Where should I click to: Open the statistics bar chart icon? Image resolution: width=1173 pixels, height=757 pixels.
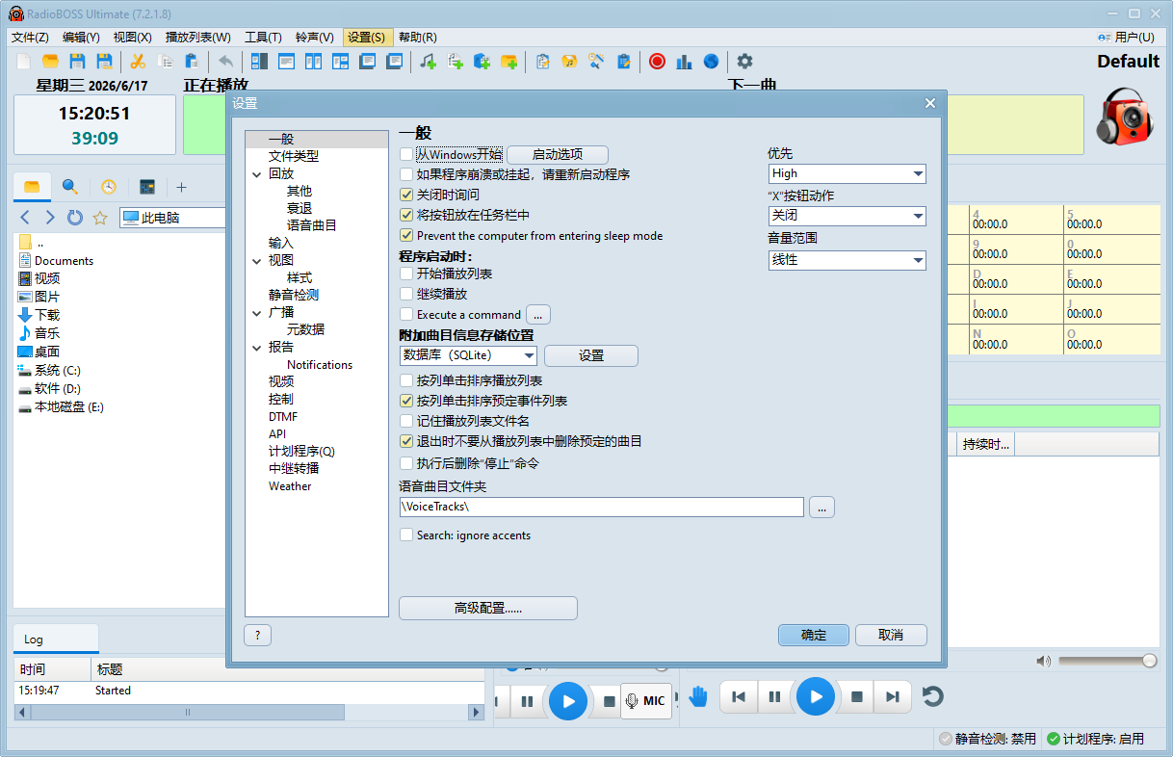pyautogui.click(x=684, y=62)
